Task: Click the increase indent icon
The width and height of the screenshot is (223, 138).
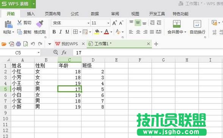Action: coord(159,23)
